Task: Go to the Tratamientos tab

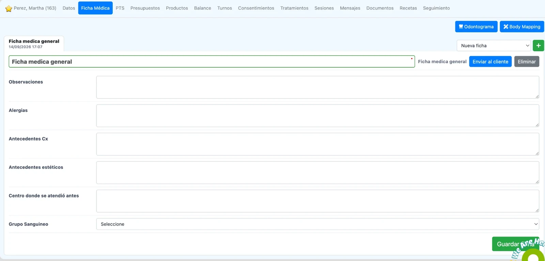Action: click(x=294, y=8)
